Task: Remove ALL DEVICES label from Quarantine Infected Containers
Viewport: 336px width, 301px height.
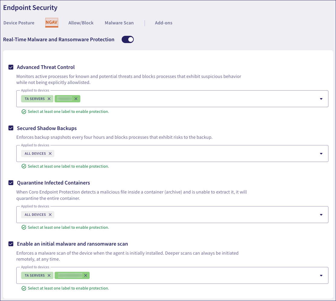Action: pos(50,215)
